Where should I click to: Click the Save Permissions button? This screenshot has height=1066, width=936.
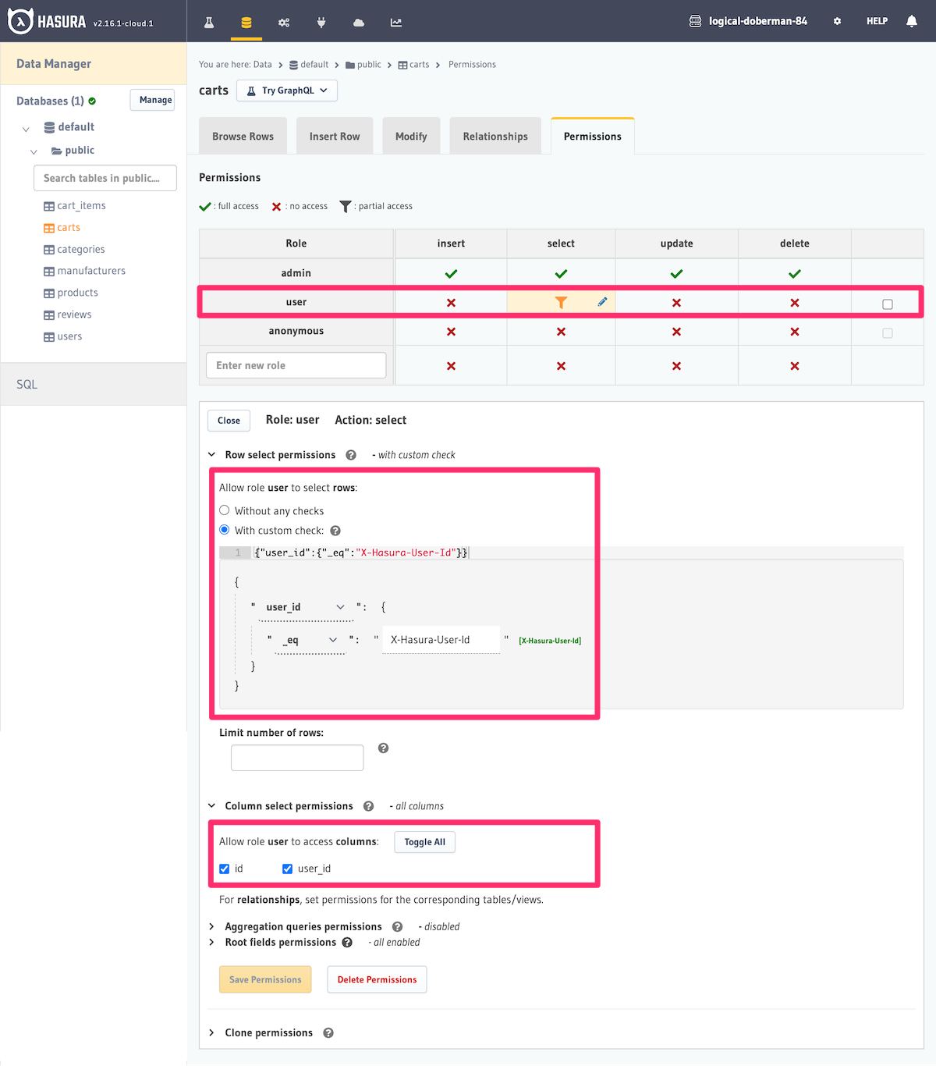265,979
